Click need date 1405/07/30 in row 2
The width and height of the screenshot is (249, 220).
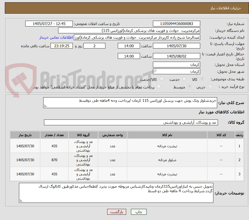25,160
